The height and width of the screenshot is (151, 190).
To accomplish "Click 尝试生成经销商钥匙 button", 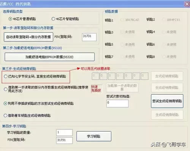I will [x=167, y=101].
